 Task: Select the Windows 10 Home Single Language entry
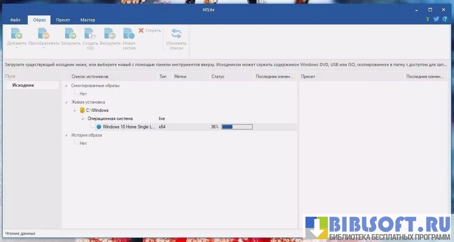click(128, 127)
